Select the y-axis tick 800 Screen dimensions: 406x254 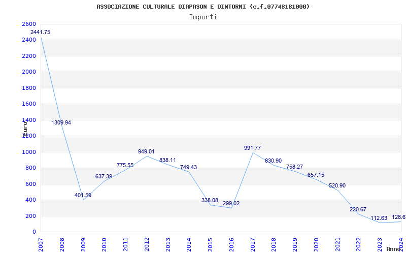click(x=30, y=168)
